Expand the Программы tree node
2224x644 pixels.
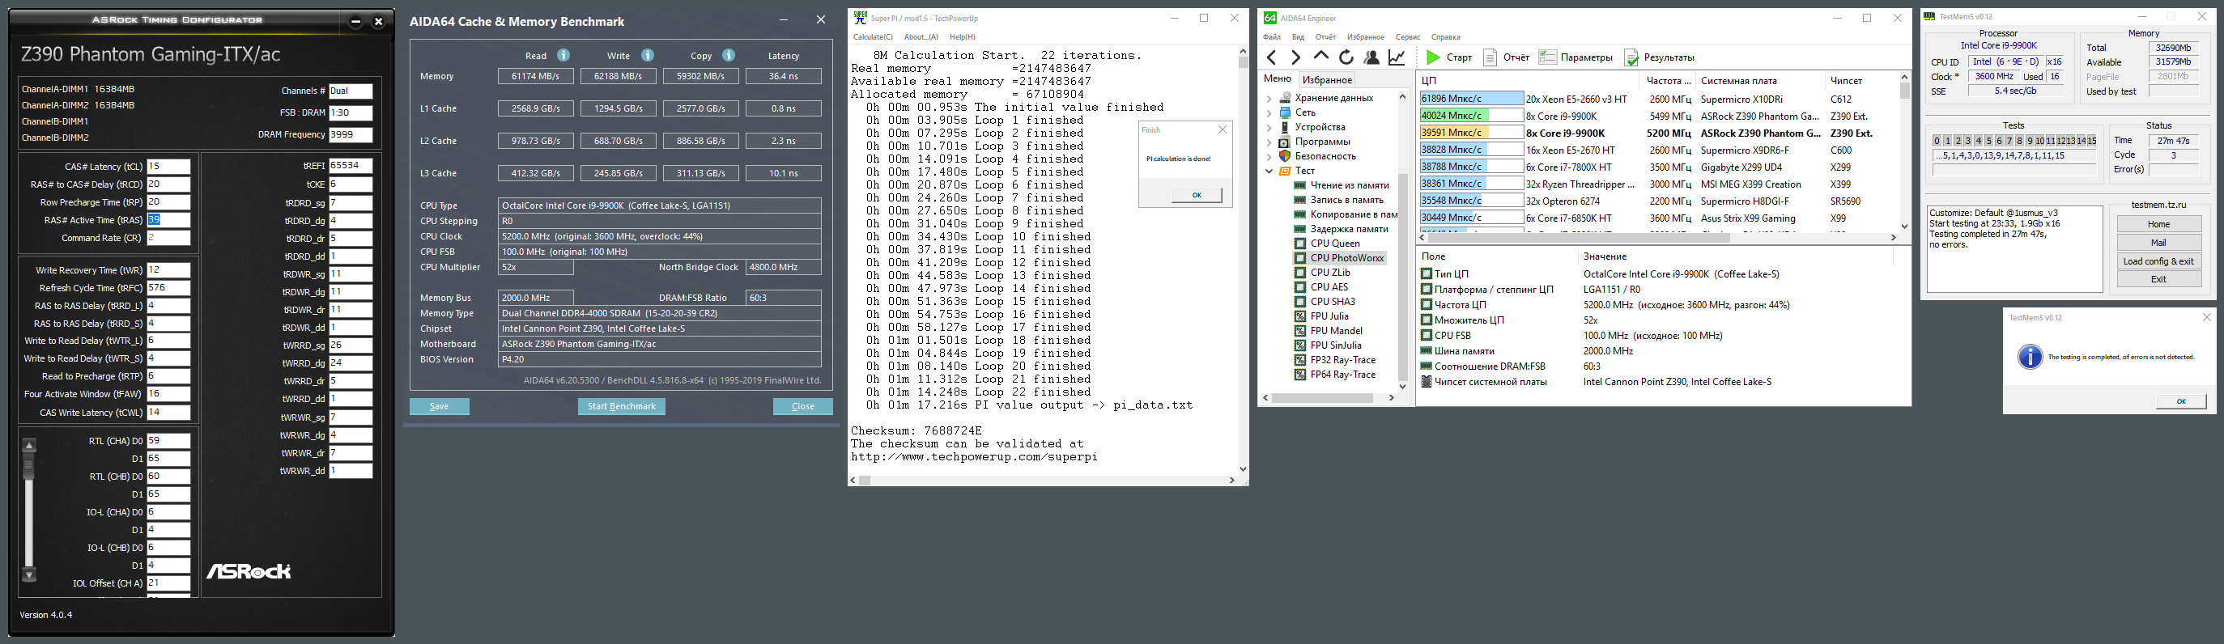point(1269,142)
